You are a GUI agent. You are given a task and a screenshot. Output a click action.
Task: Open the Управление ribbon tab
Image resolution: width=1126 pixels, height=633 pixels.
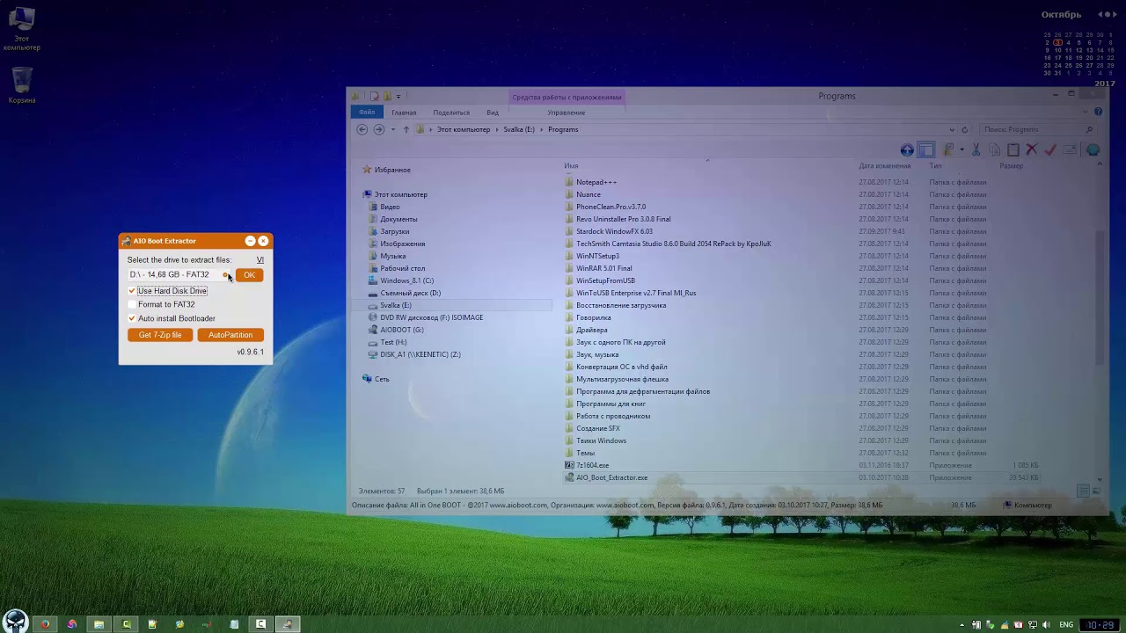tap(566, 113)
